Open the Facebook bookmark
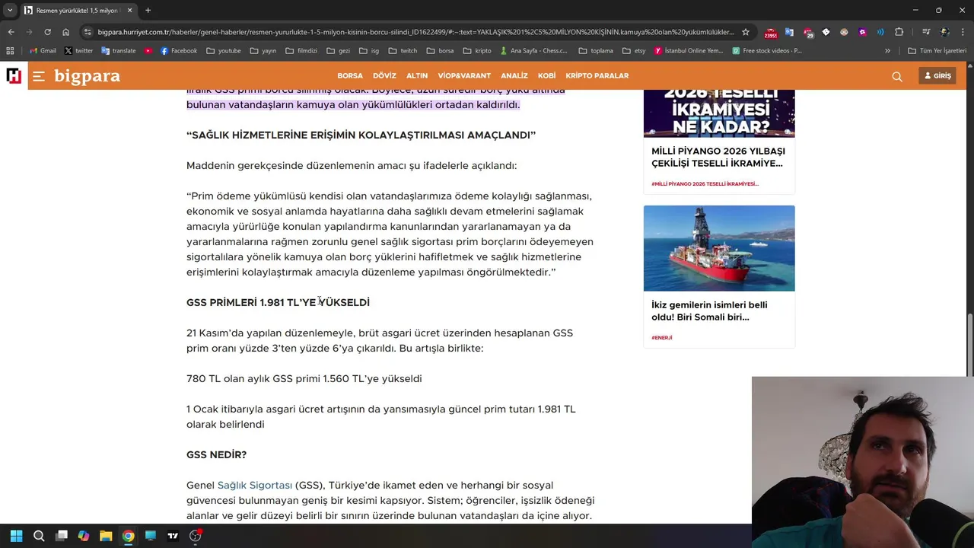The height and width of the screenshot is (548, 974). pos(178,50)
